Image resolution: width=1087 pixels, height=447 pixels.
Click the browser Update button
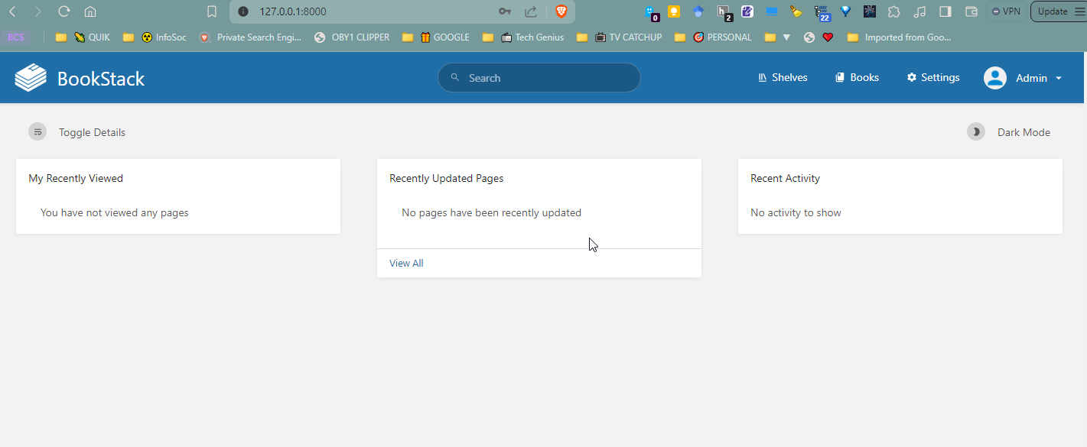pos(1052,11)
